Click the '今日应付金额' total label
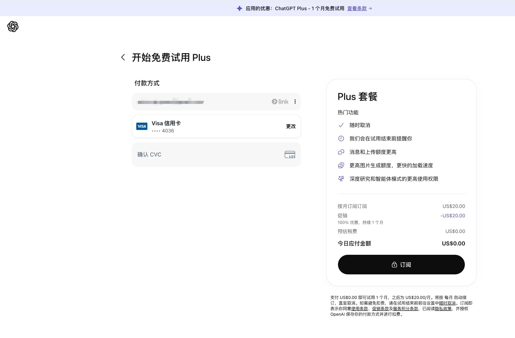The image size is (515, 338). click(354, 243)
